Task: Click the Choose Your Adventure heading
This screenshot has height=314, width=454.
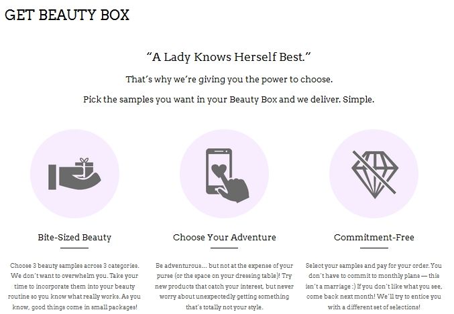Action: point(225,238)
